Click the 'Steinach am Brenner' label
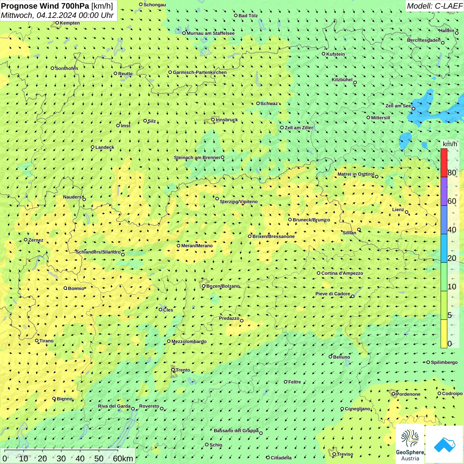The image size is (464, 464). tap(197, 157)
